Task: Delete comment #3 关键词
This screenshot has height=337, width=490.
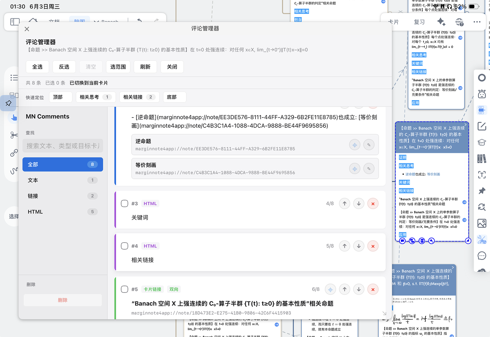Action: tap(373, 203)
